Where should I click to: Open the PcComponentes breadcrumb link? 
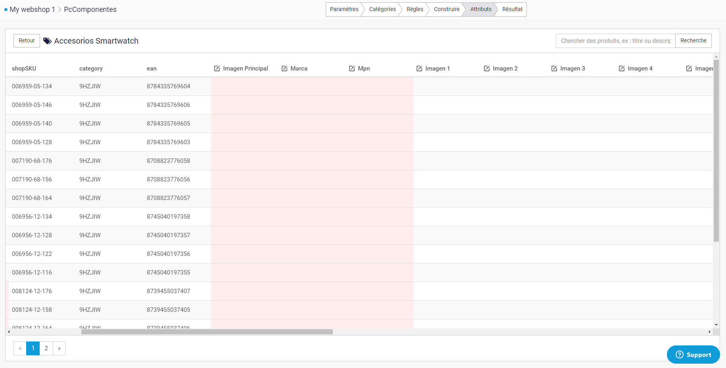(90, 10)
